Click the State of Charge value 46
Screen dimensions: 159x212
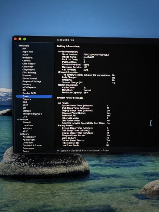[x=114, y=83]
